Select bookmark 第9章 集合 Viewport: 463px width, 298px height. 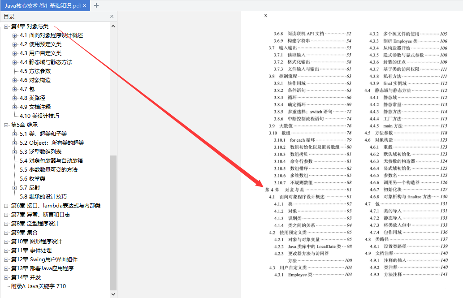click(24, 233)
